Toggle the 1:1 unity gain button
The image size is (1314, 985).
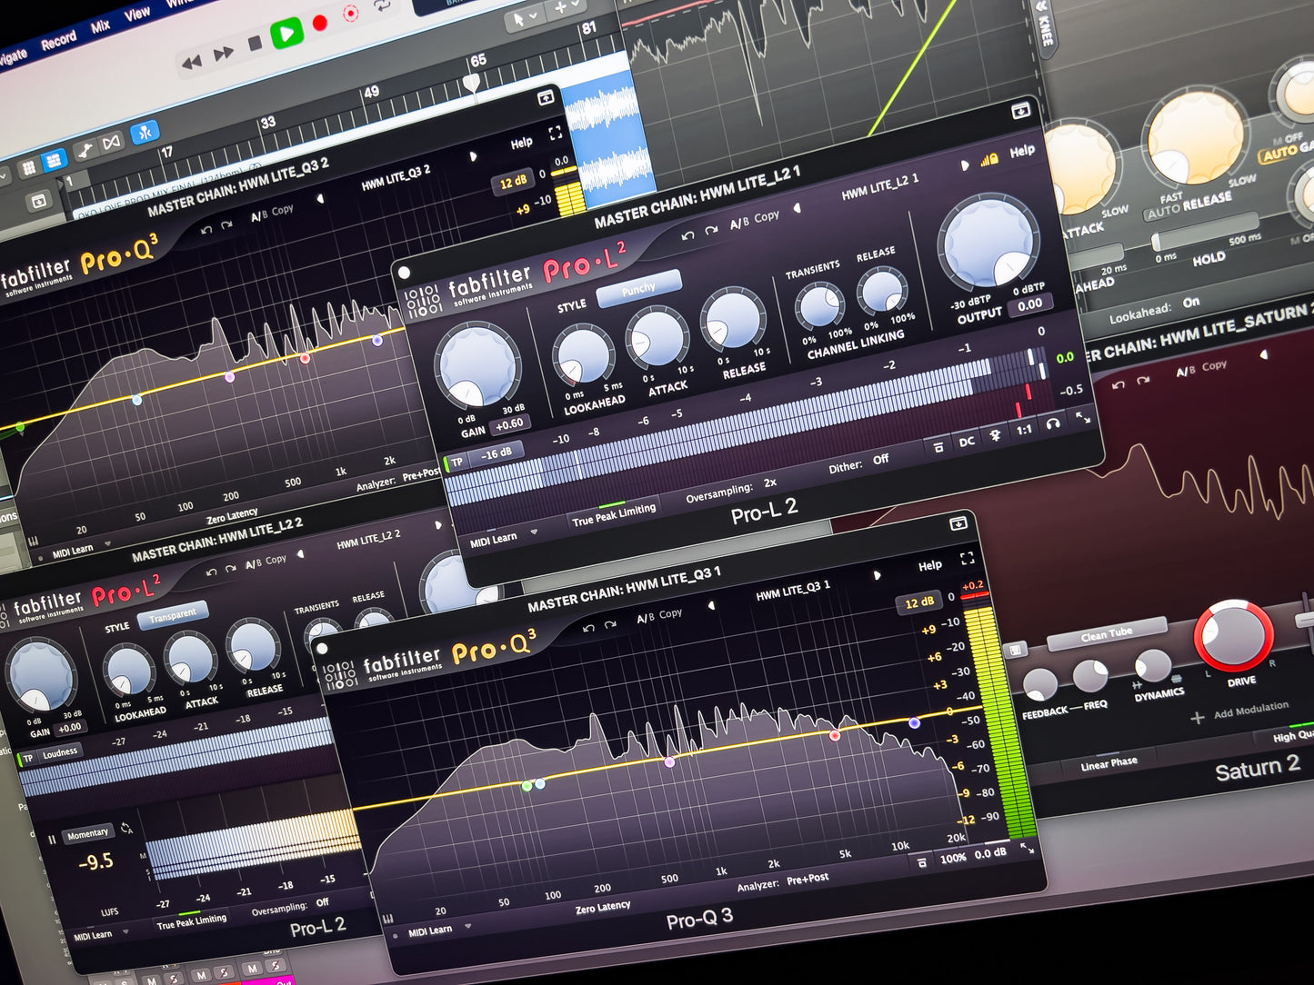click(x=1024, y=430)
